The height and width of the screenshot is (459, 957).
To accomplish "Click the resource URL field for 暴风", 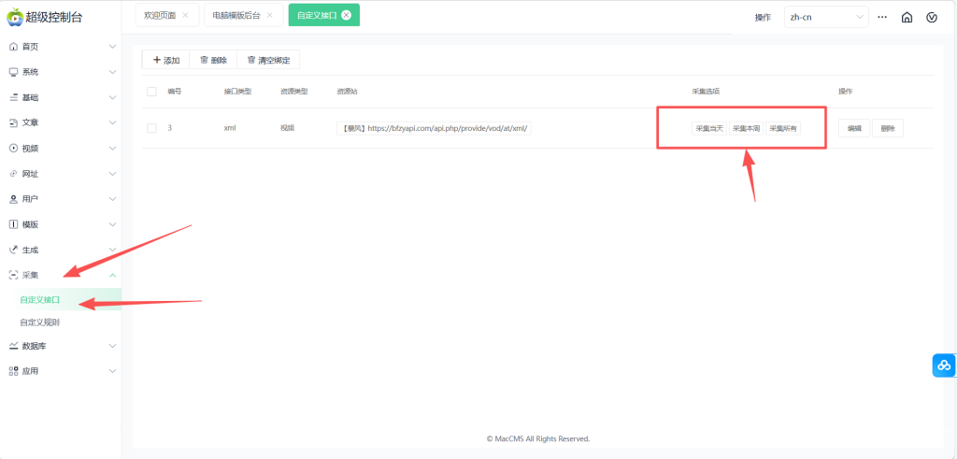I will (434, 129).
